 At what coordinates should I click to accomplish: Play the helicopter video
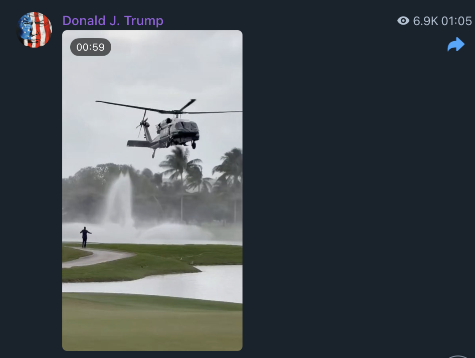[x=152, y=191]
